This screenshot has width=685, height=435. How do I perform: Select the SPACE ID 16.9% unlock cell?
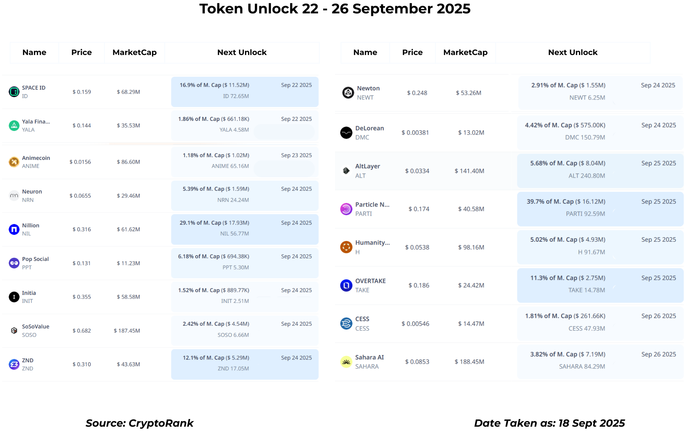point(245,92)
